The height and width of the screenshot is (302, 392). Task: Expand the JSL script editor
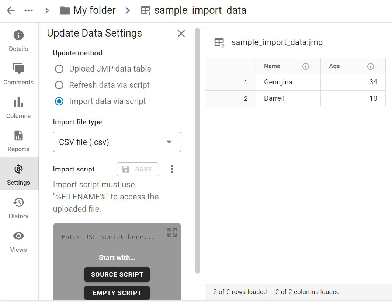172,232
